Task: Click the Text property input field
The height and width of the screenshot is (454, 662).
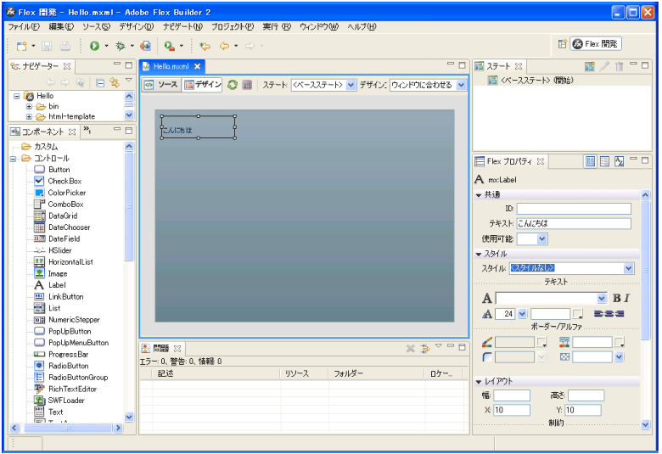Action: coord(574,223)
